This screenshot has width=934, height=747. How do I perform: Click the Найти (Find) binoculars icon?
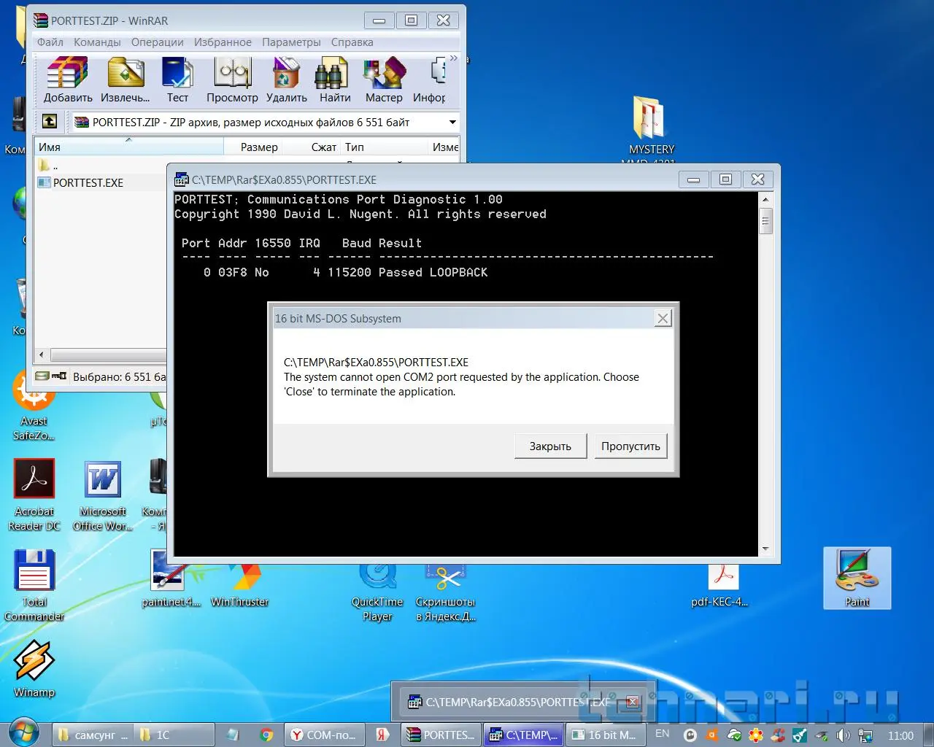pos(334,80)
